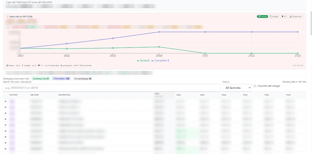Click the Cumulative $ data point at 26Q4

[159, 32]
